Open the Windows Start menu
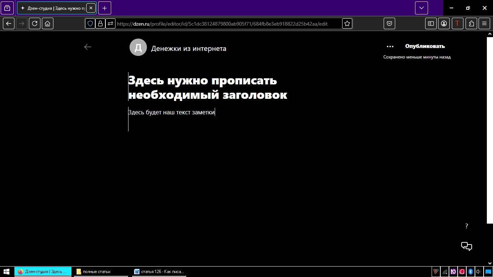Screen dimensions: 493x277 [6, 272]
